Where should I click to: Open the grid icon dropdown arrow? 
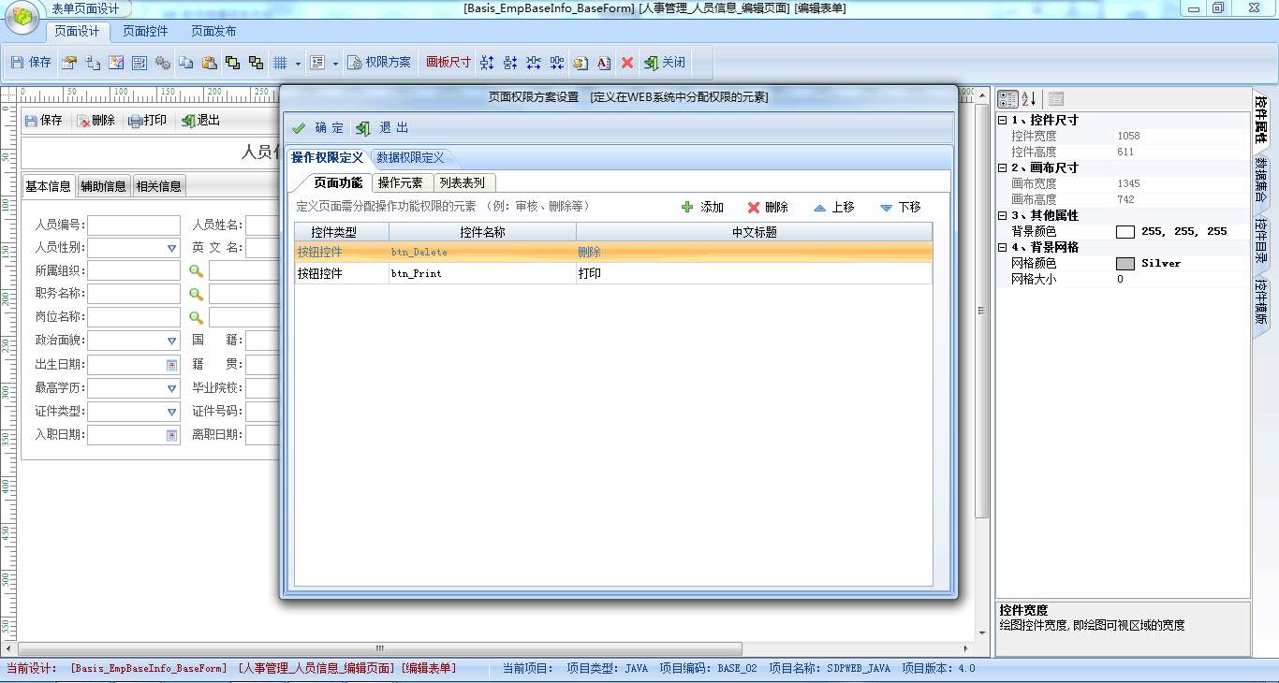click(298, 64)
